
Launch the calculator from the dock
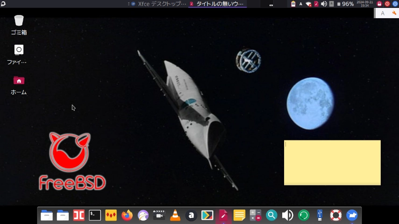click(x=255, y=215)
